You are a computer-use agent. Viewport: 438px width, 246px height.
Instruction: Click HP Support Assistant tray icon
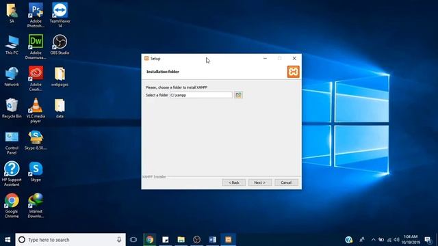[x=348, y=240]
